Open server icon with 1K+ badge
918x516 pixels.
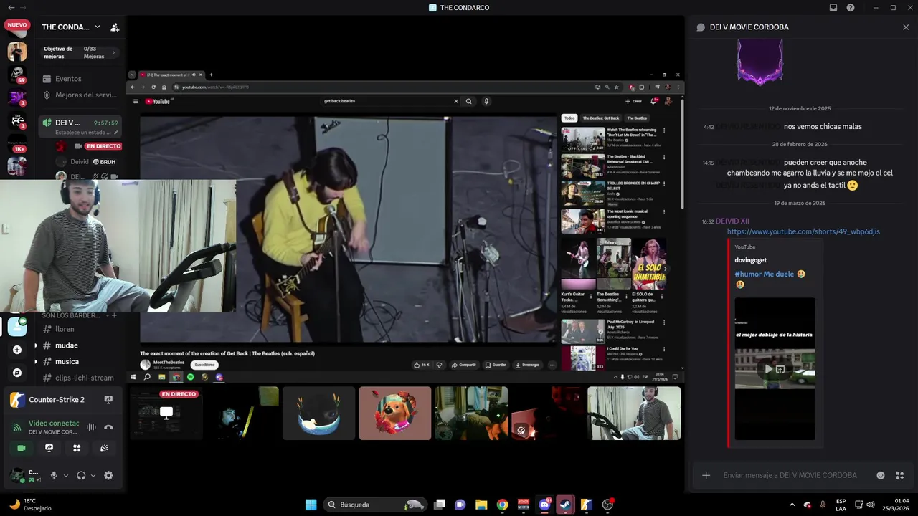tap(17, 143)
